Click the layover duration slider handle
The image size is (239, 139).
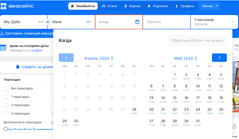coord(5,129)
